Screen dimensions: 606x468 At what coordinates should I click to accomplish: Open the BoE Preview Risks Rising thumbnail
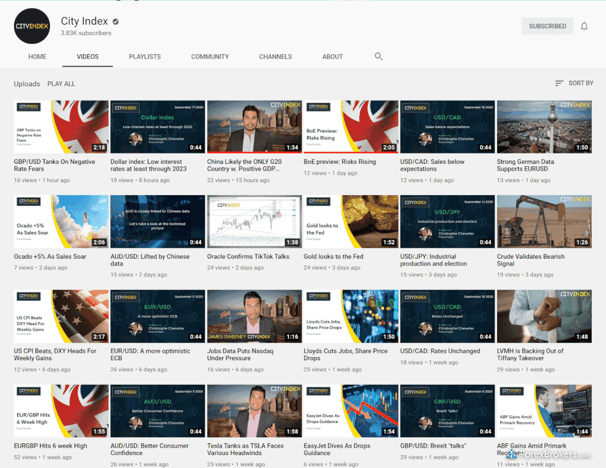pos(351,127)
